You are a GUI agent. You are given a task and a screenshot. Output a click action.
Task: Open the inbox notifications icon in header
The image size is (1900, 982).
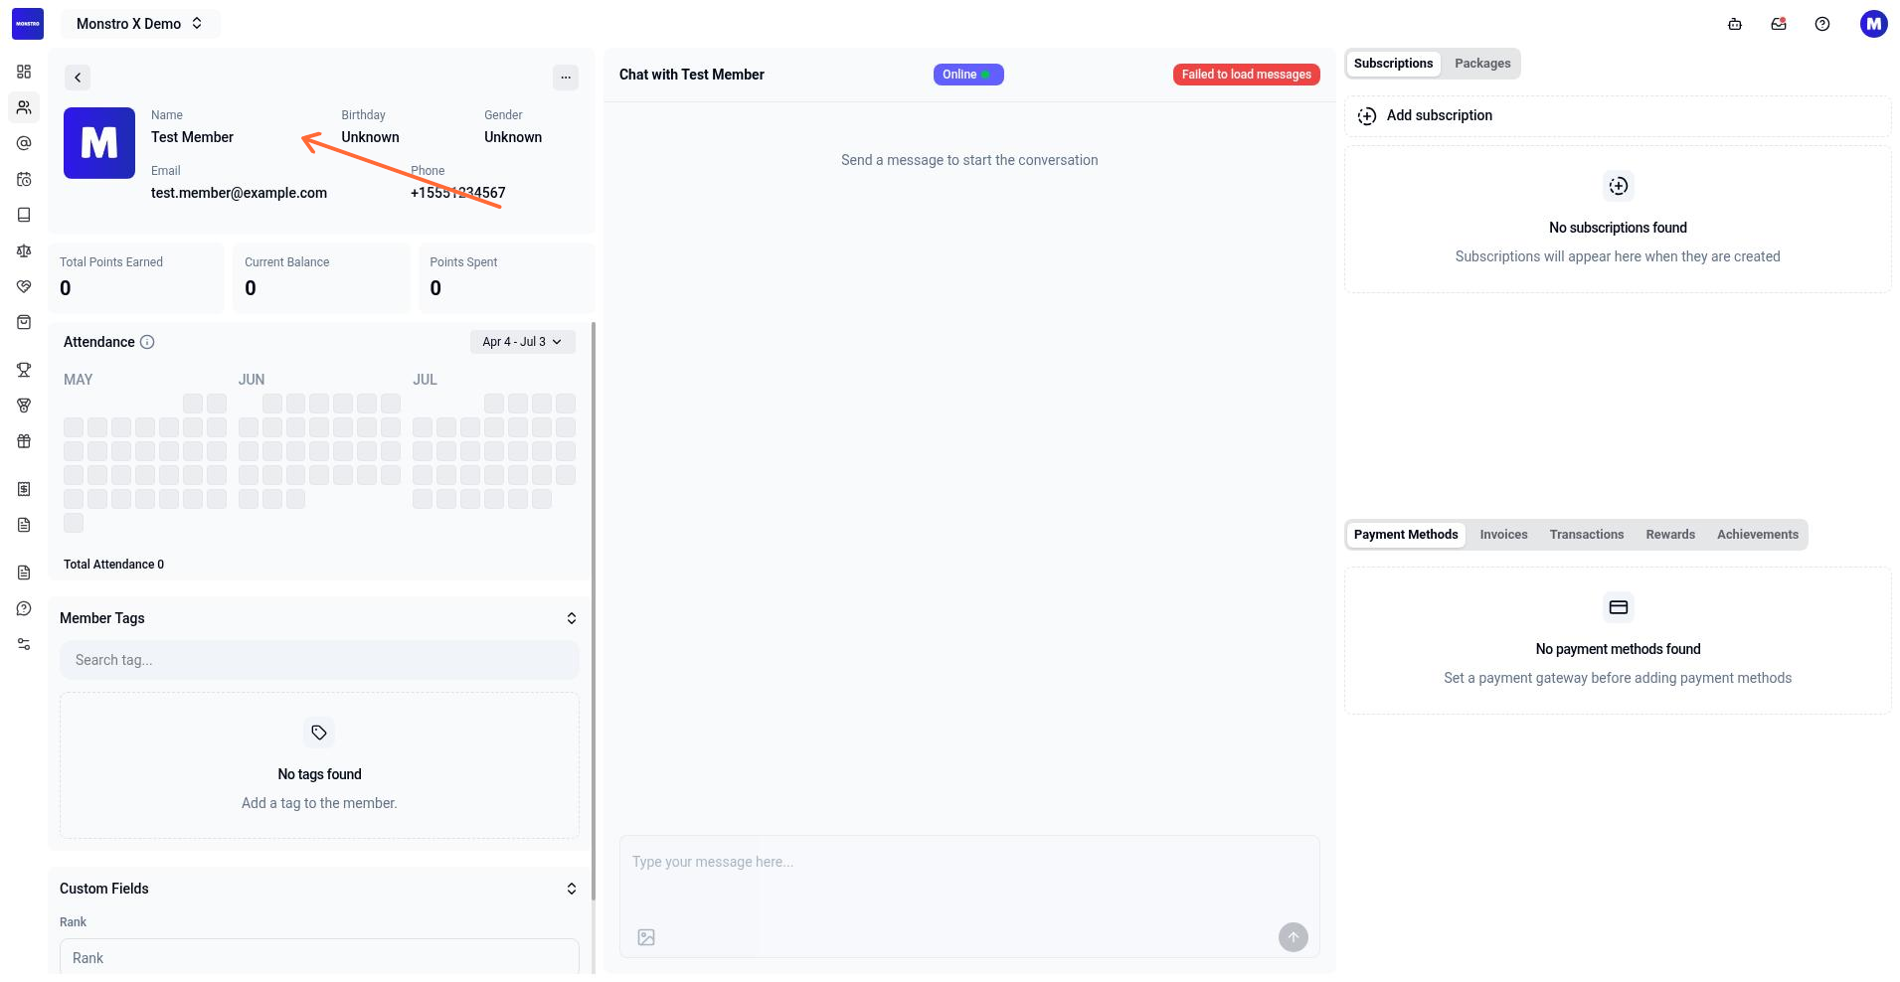pyautogui.click(x=1779, y=24)
